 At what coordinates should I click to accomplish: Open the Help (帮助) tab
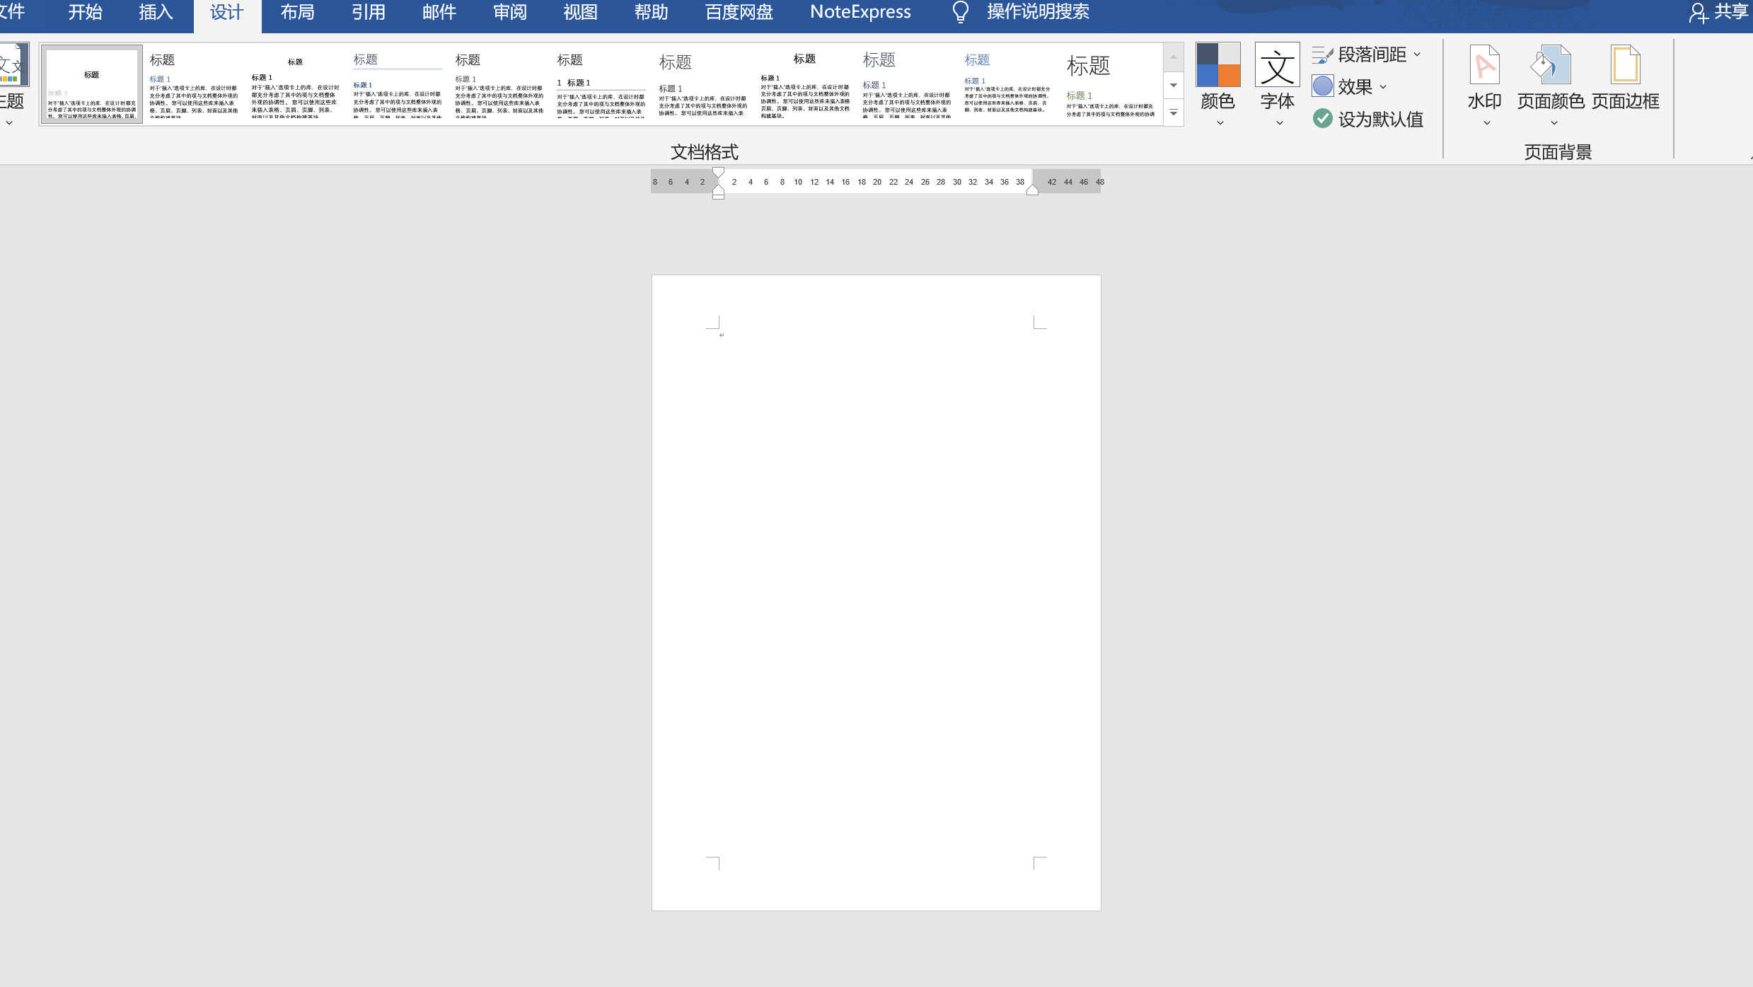click(652, 12)
